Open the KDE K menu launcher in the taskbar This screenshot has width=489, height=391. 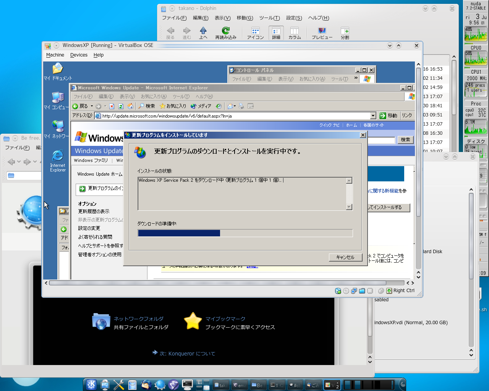[91, 385]
